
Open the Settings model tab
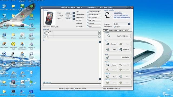click(113, 30)
